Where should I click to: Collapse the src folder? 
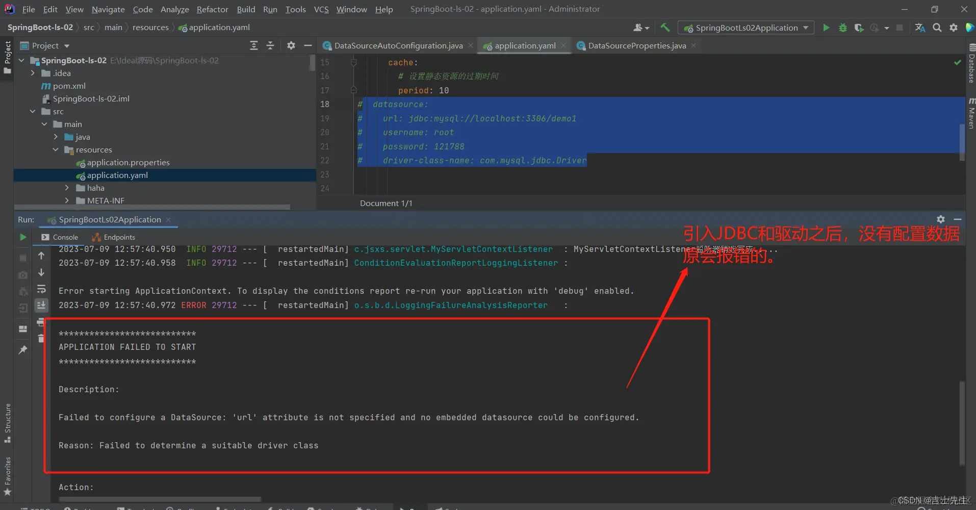pyautogui.click(x=33, y=111)
